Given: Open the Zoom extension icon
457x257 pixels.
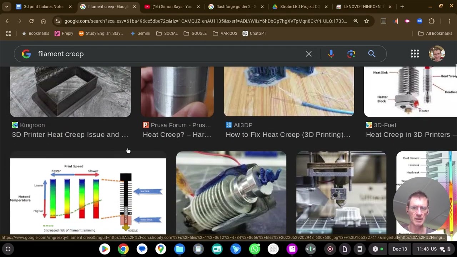Looking at the screenshot, I should pyautogui.click(x=420, y=21).
